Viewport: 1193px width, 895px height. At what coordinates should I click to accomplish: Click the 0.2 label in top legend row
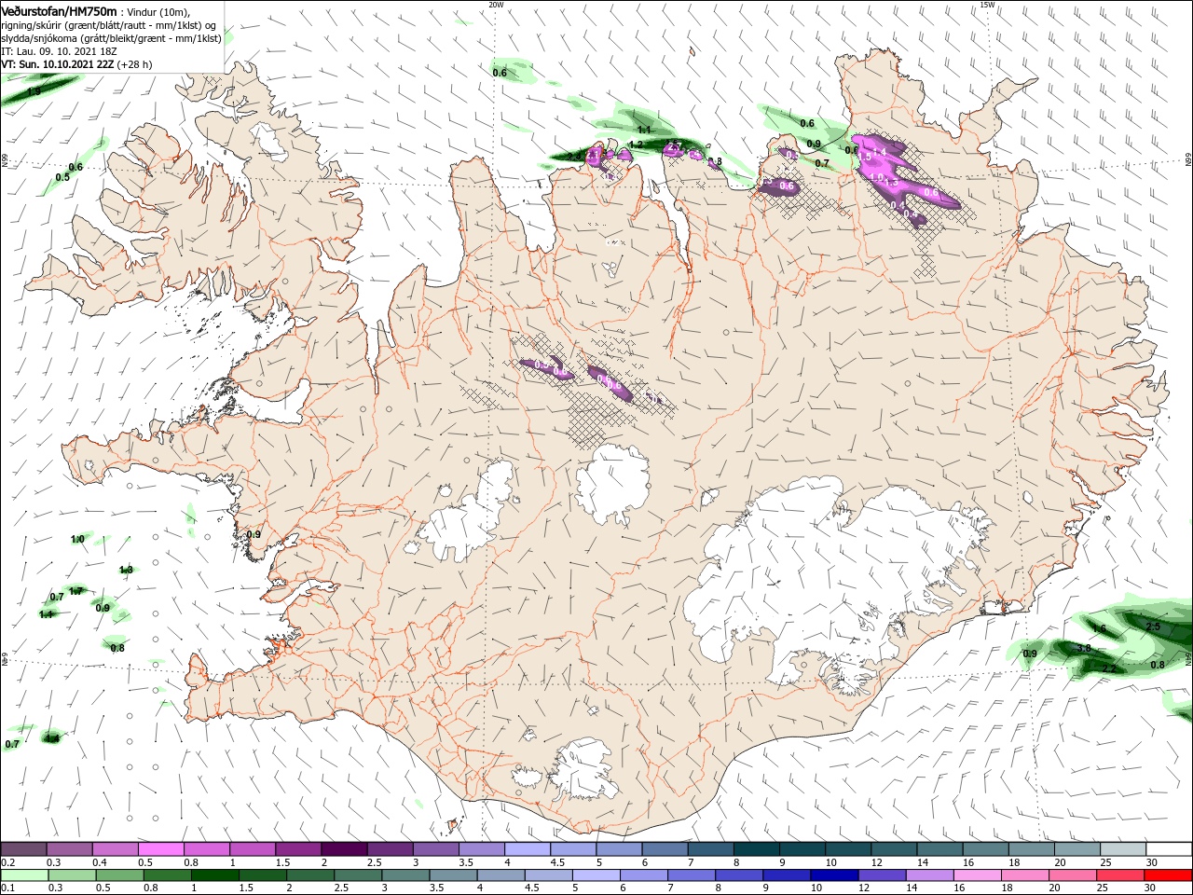coord(7,862)
